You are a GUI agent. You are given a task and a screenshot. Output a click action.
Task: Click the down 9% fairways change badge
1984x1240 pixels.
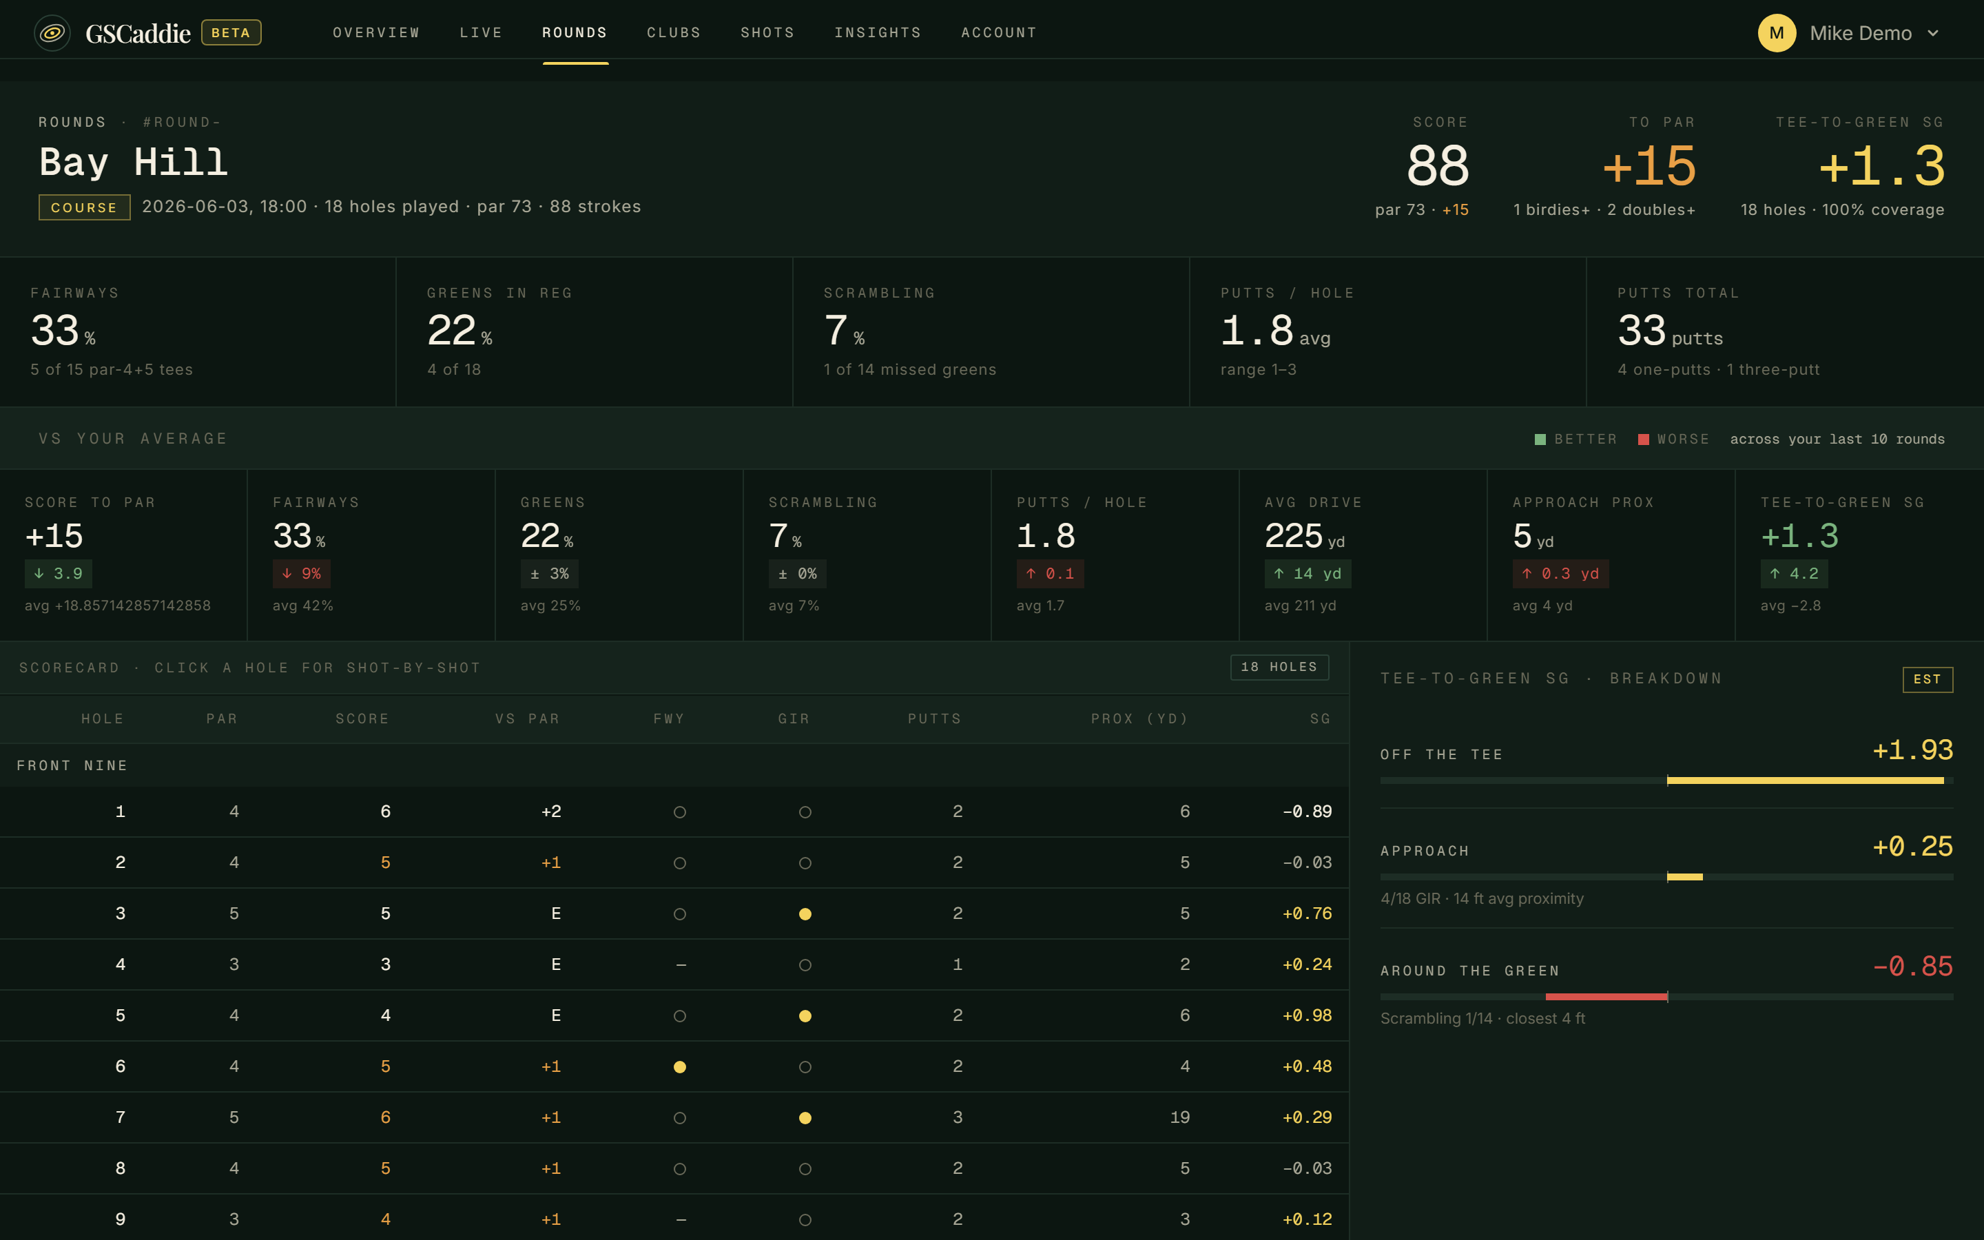302,574
